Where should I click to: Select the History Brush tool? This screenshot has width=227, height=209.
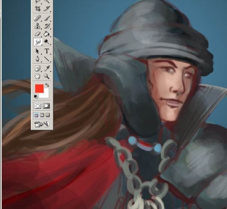[47, 26]
